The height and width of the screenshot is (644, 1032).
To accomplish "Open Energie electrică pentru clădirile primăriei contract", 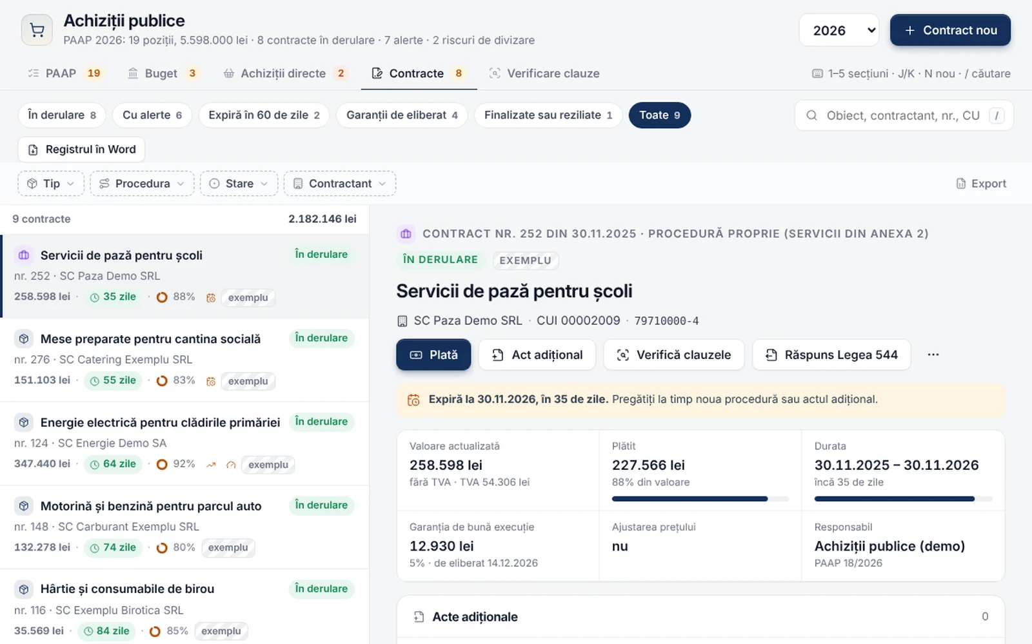I will pyautogui.click(x=185, y=444).
